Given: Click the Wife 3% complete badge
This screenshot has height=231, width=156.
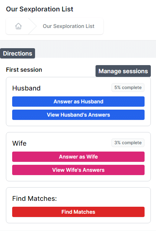Looking at the screenshot, I should point(128,143).
